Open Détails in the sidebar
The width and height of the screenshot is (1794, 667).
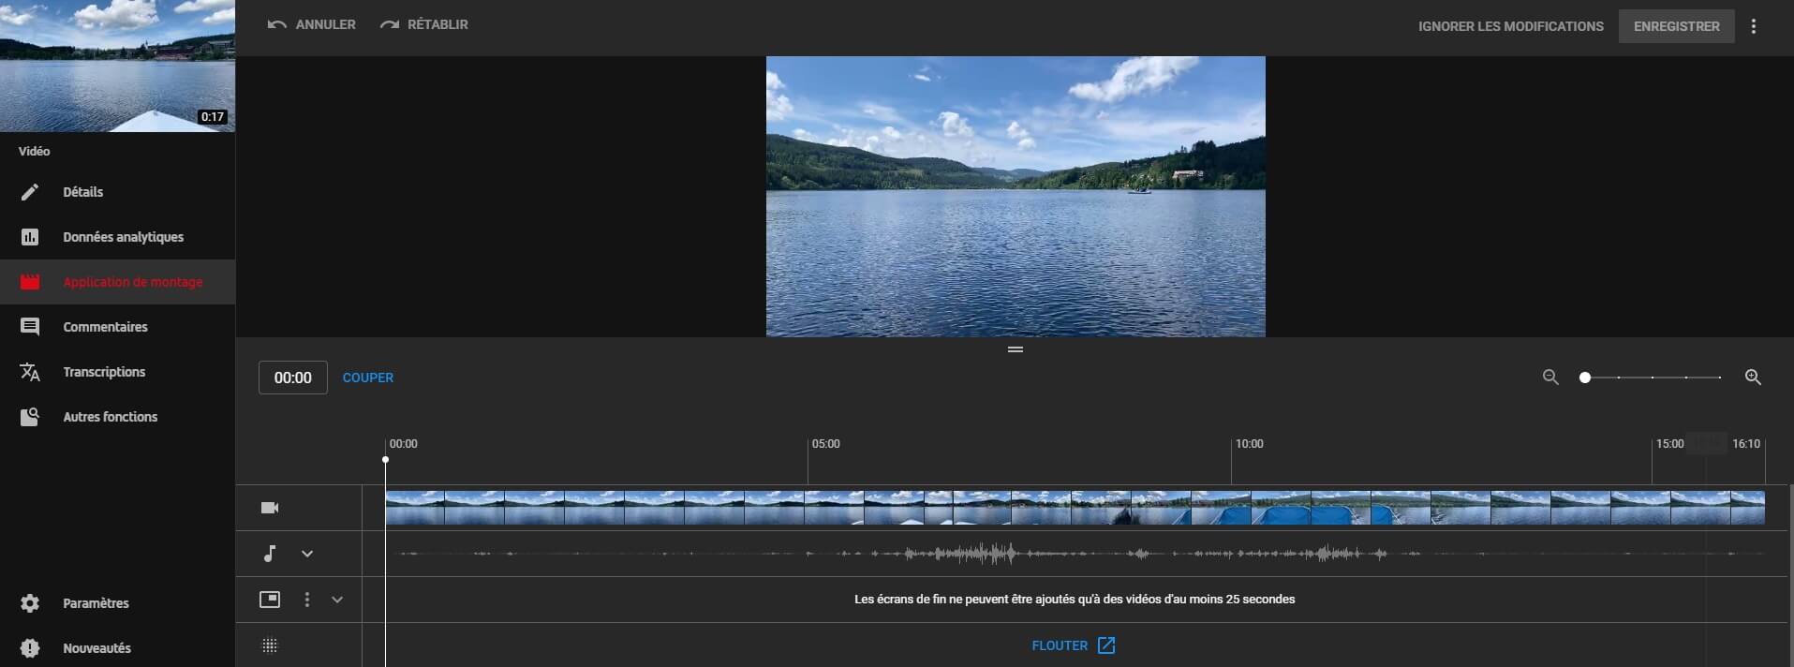click(117, 192)
